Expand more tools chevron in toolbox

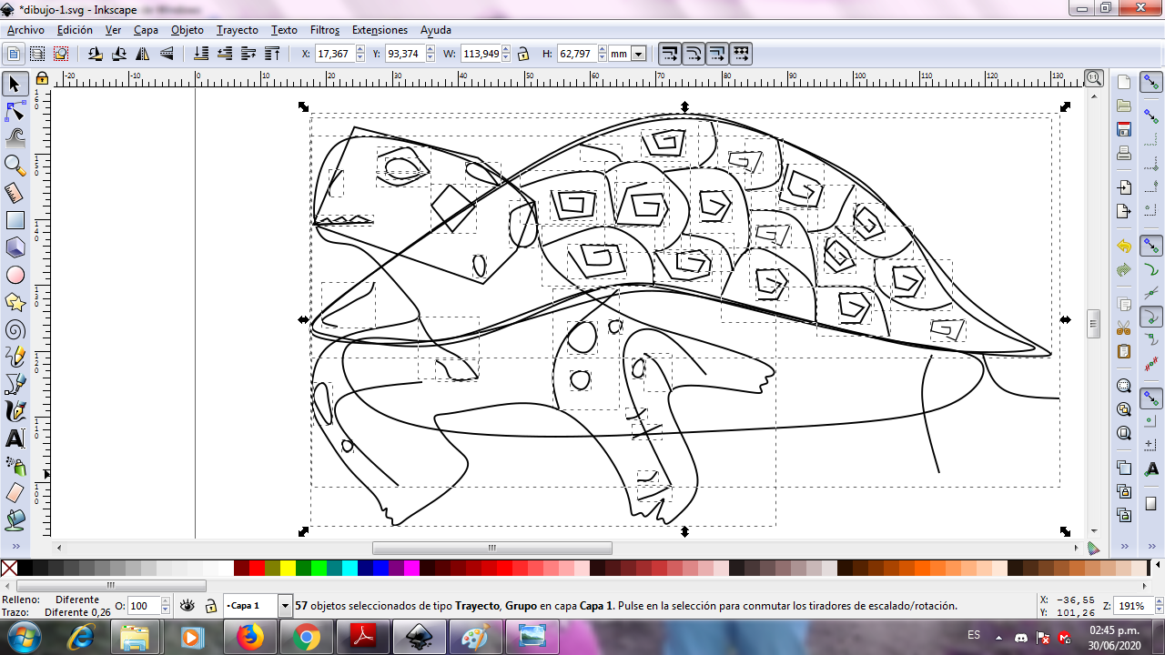[x=15, y=546]
